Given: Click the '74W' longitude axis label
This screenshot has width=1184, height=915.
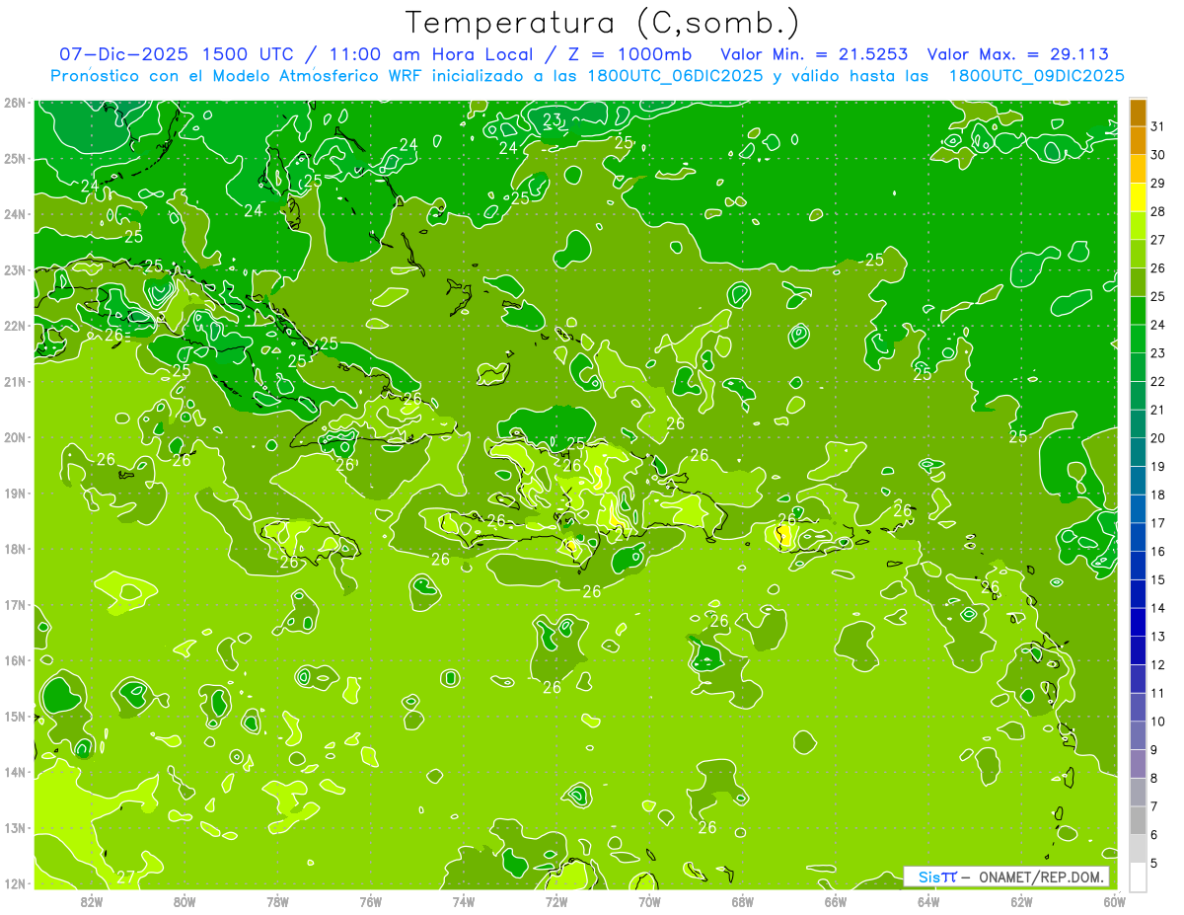Looking at the screenshot, I should pyautogui.click(x=463, y=901).
